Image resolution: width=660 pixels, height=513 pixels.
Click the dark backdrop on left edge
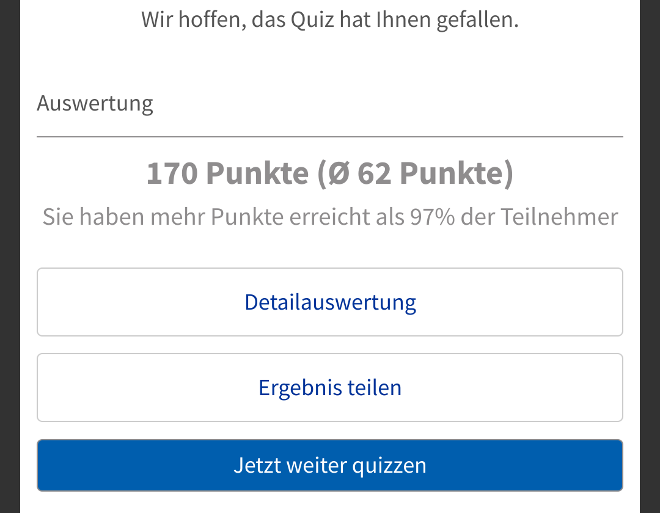[9, 256]
